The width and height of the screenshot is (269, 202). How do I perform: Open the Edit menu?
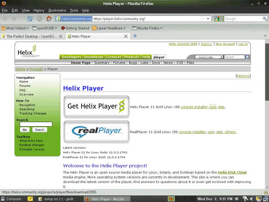(x=15, y=10)
